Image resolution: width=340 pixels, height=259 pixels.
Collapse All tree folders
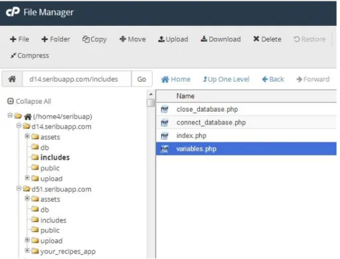click(29, 101)
